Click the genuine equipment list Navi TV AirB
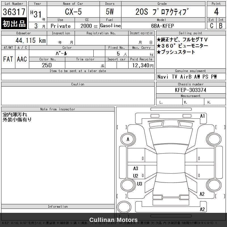This screenshot has width=227, height=227. [x=187, y=77]
